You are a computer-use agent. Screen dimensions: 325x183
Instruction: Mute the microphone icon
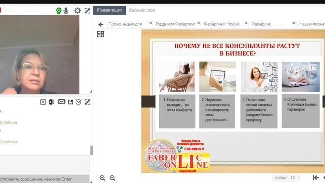coord(66,11)
